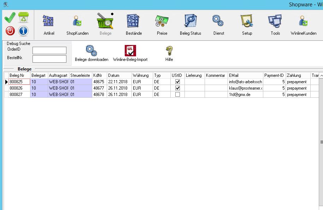Click the KdNr column header
The height and width of the screenshot is (210, 323).
coord(100,75)
